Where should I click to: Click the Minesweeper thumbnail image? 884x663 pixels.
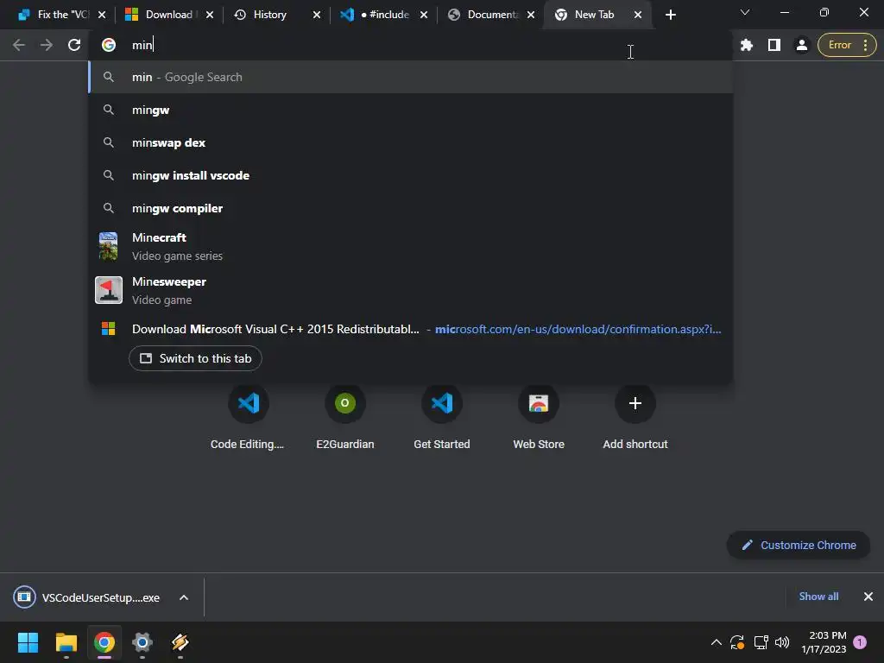point(109,290)
